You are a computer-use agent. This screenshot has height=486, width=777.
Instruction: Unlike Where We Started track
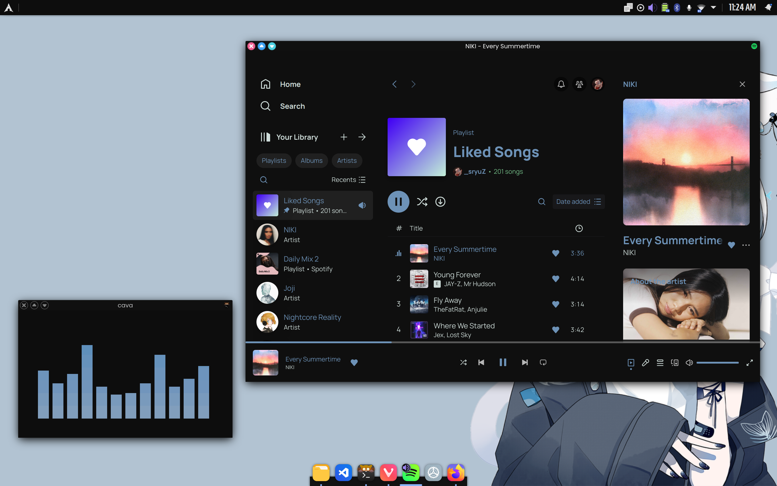[555, 330]
